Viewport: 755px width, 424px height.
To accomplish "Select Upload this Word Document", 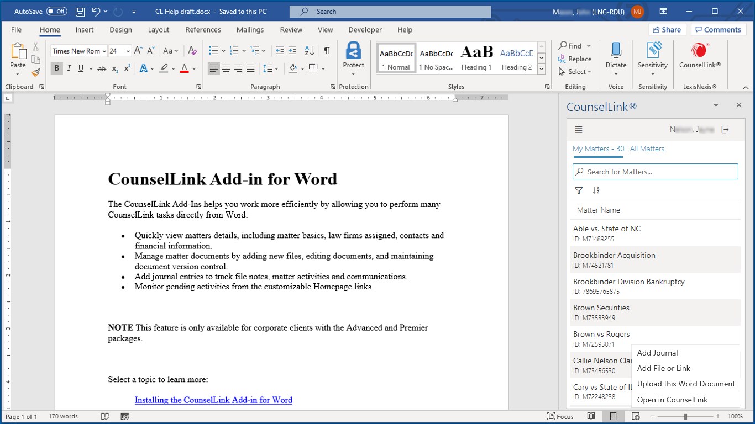I will (x=685, y=384).
